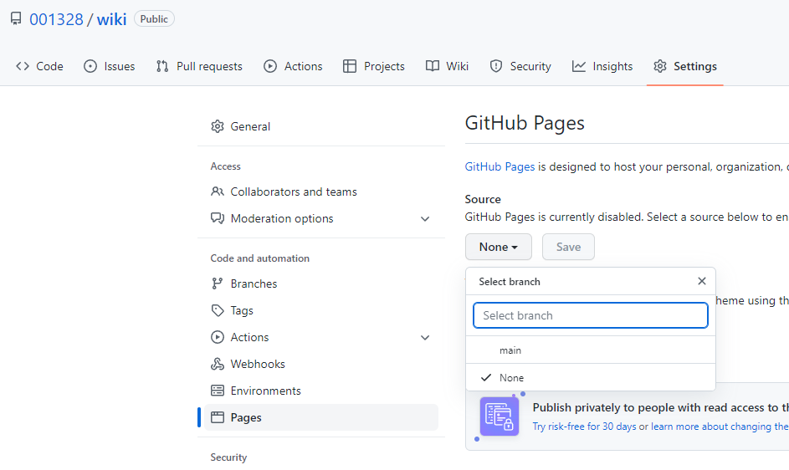This screenshot has width=789, height=470.
Task: Open the Projects tab
Action: click(374, 66)
